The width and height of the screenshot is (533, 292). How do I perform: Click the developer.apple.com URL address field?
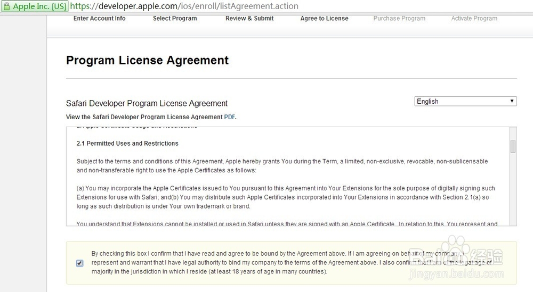[x=184, y=6]
